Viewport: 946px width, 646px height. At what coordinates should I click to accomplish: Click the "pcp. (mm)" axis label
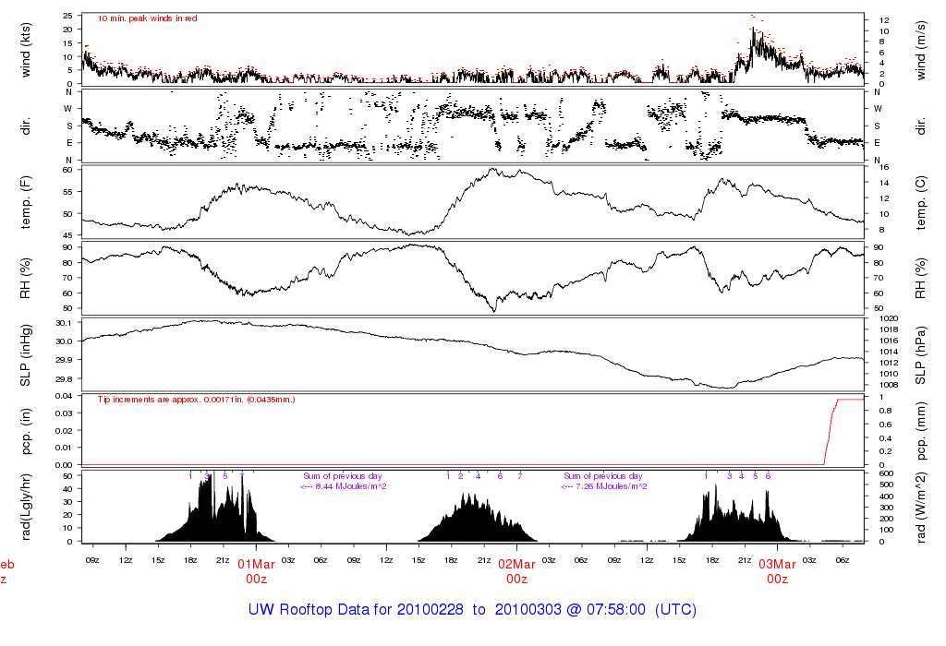point(920,432)
